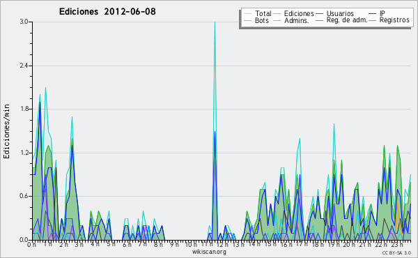The width and height of the screenshot is (418, 258).
Task: Click the '0 h' x-axis label
Action: click(x=31, y=245)
